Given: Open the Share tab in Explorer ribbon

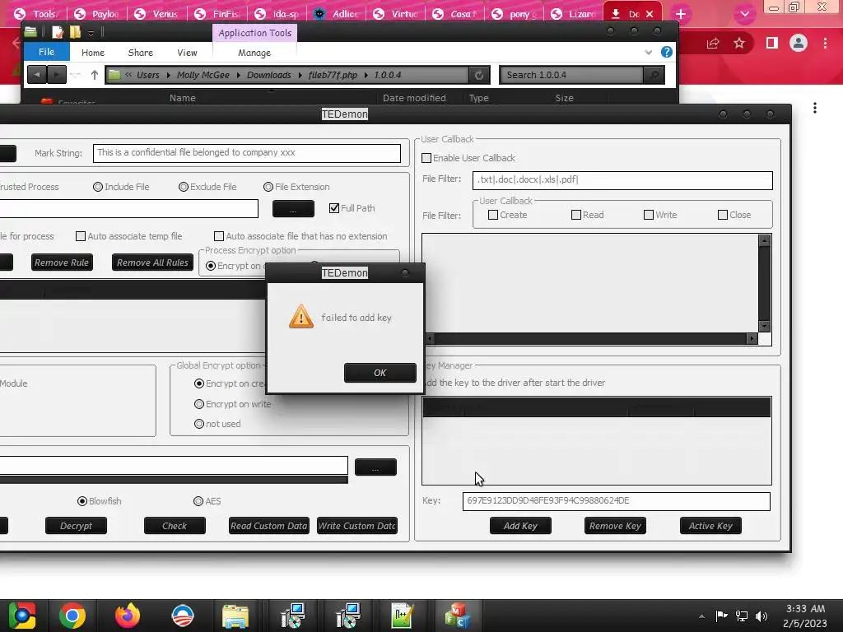Looking at the screenshot, I should (140, 53).
